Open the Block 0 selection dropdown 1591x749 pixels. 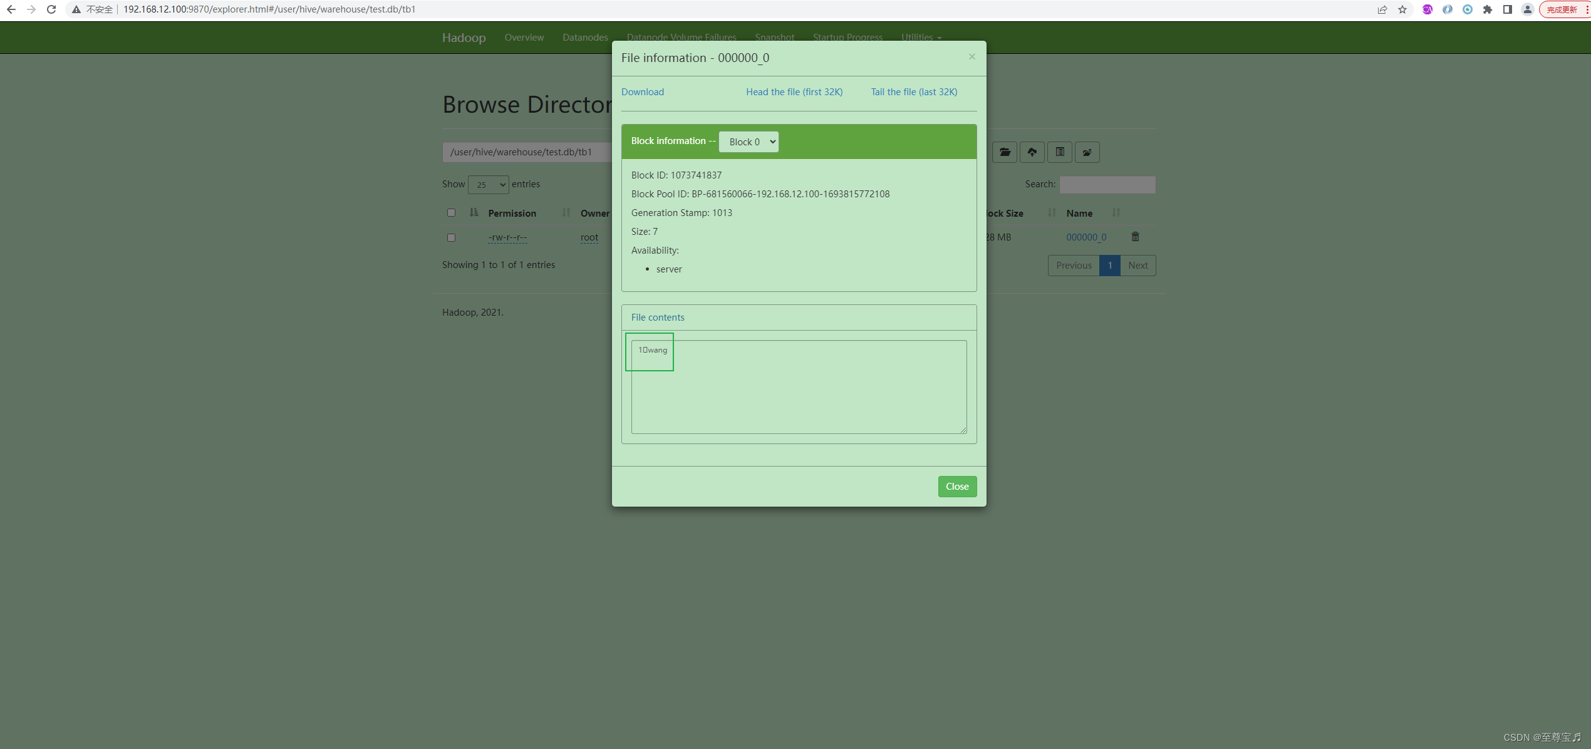(749, 142)
